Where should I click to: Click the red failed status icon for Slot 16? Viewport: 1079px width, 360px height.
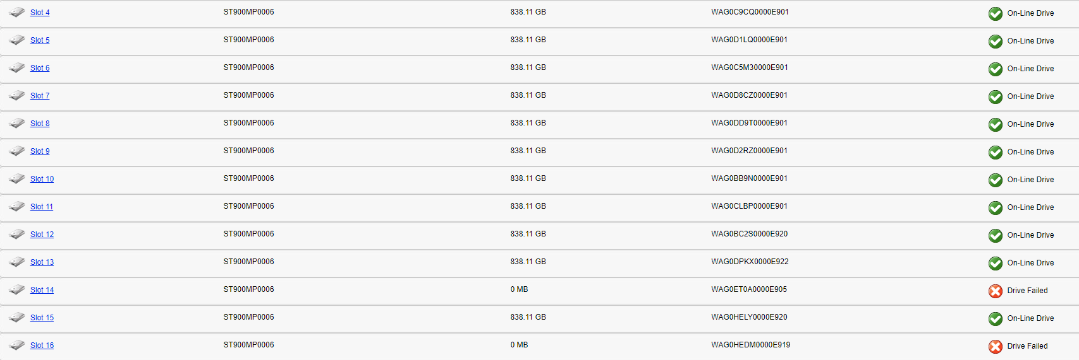click(996, 346)
